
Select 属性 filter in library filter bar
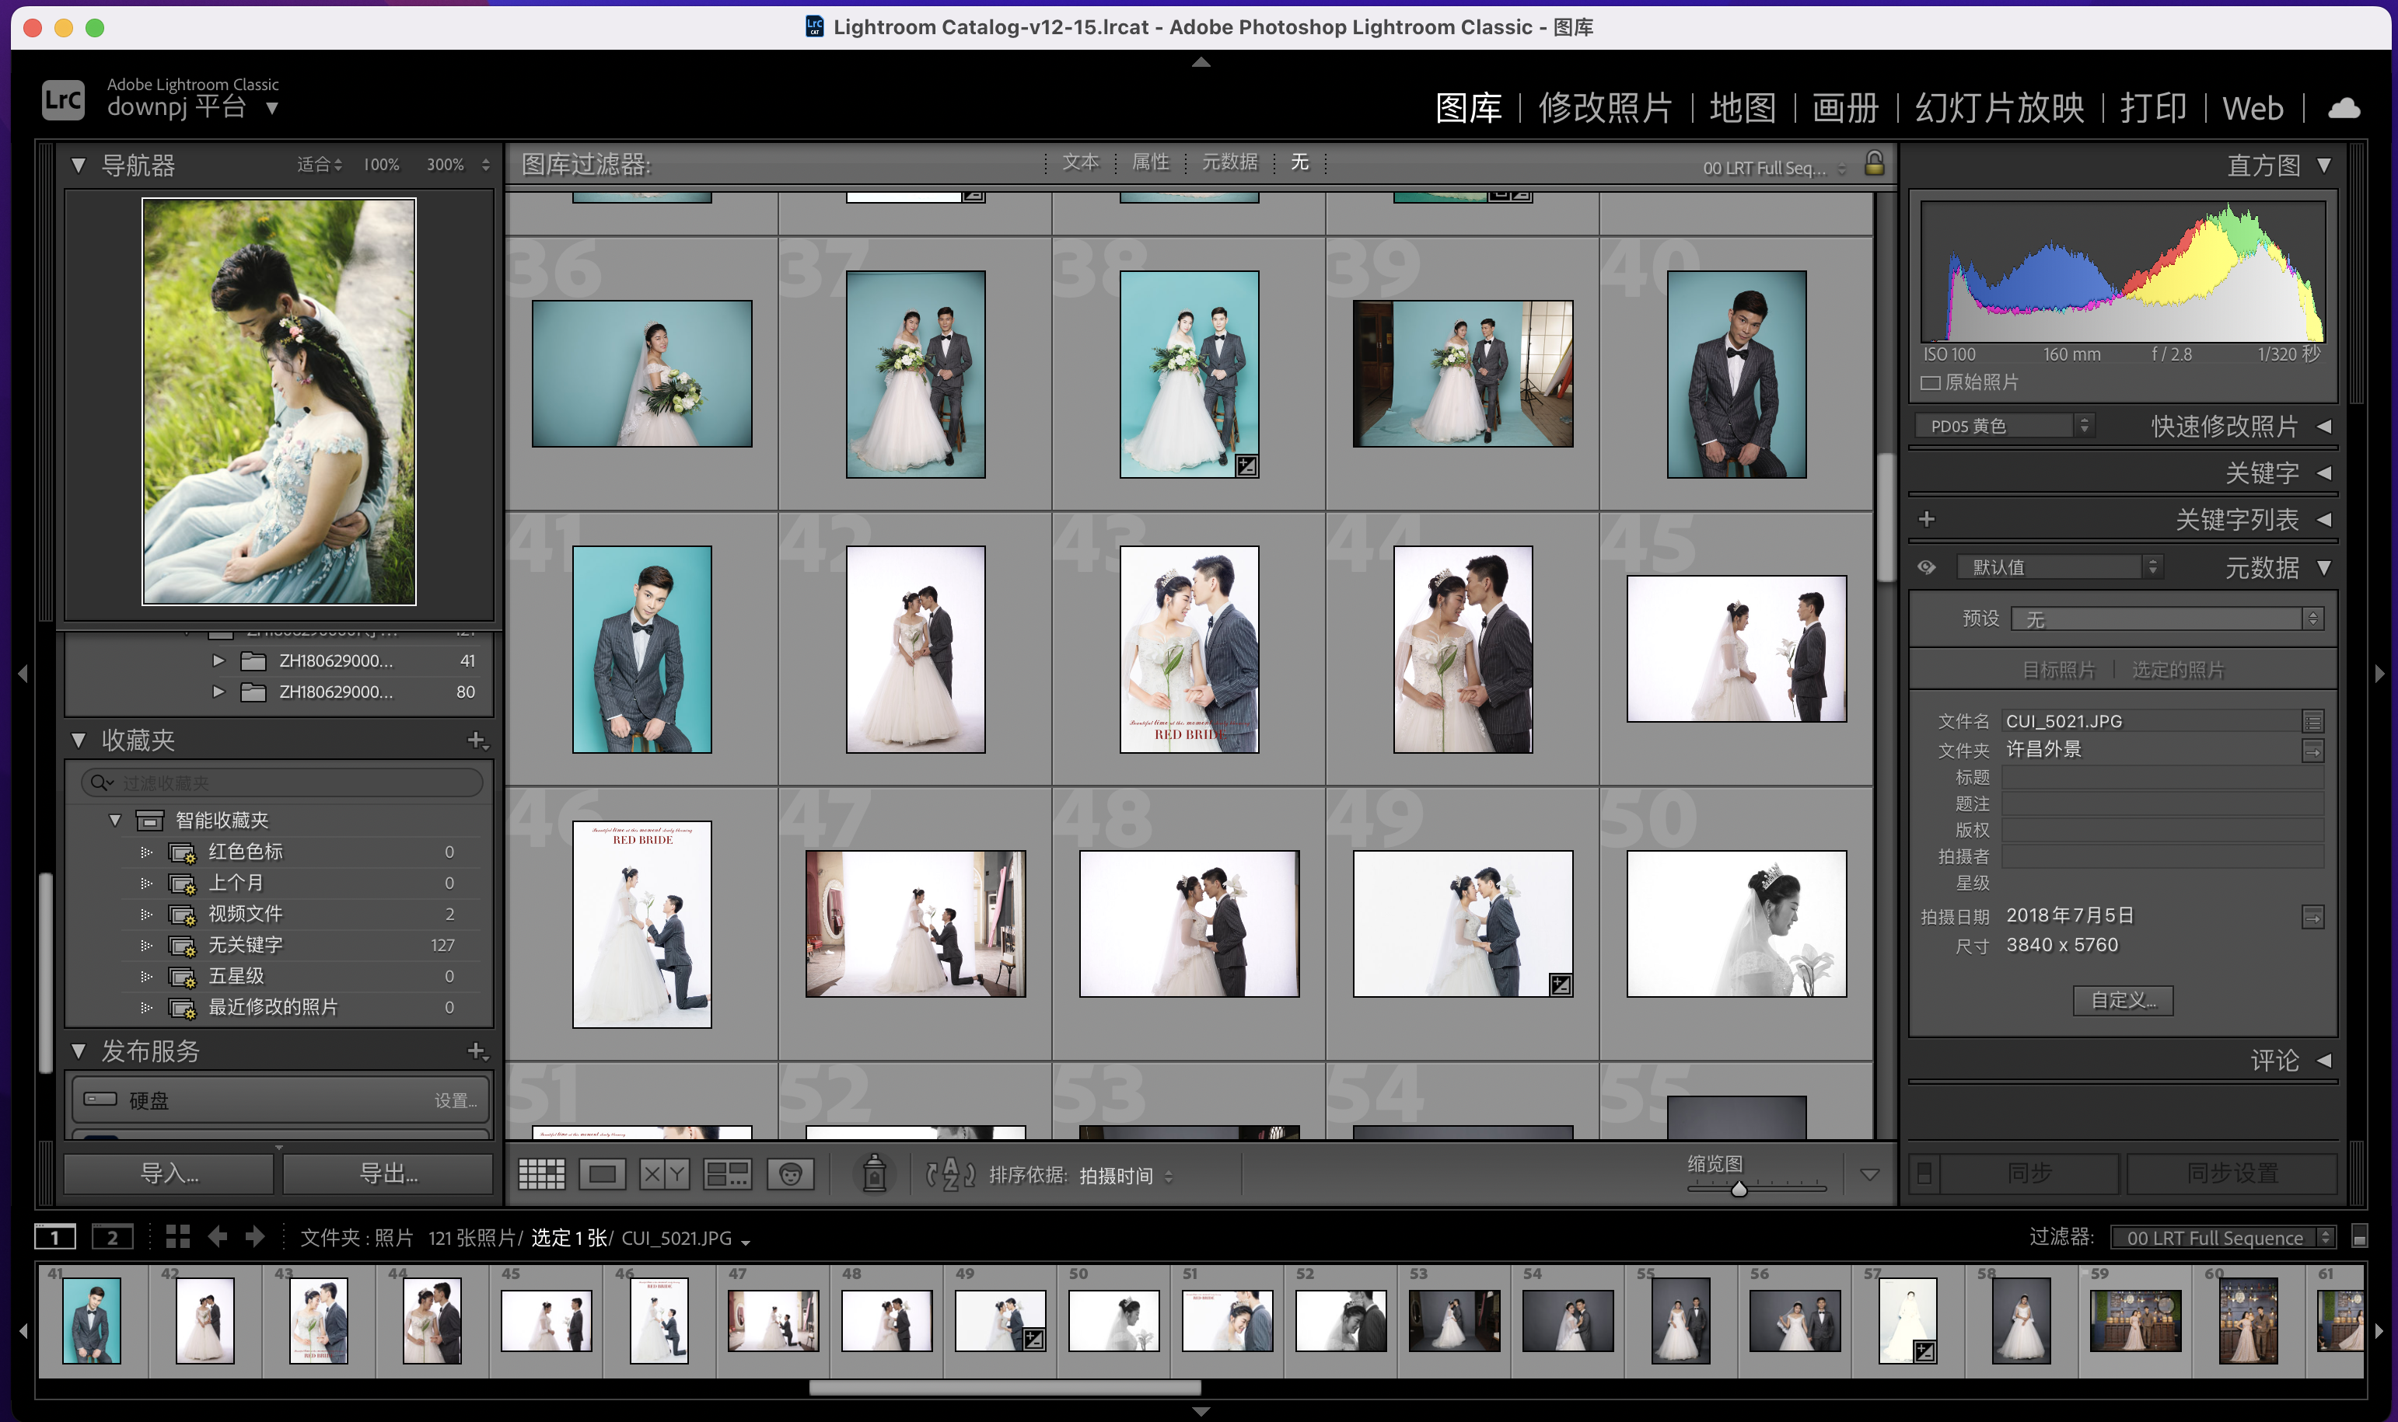coord(1149,163)
